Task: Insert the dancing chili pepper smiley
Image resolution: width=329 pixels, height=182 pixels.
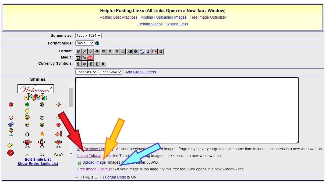Action: 42,143
